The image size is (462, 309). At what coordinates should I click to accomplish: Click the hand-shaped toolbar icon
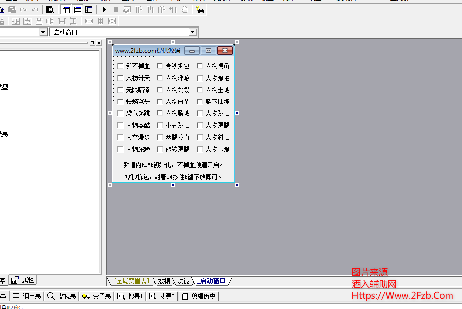coord(184,9)
